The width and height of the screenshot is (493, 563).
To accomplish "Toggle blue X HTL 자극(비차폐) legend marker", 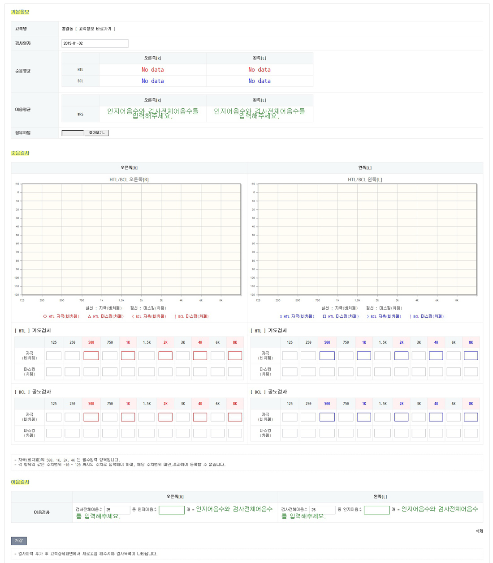I will (x=297, y=316).
